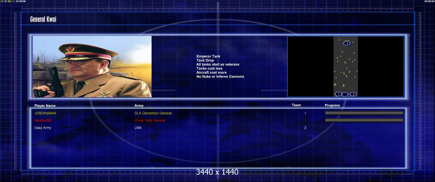
Task: Click the "Aircraft cost more" line
Action: [x=212, y=72]
